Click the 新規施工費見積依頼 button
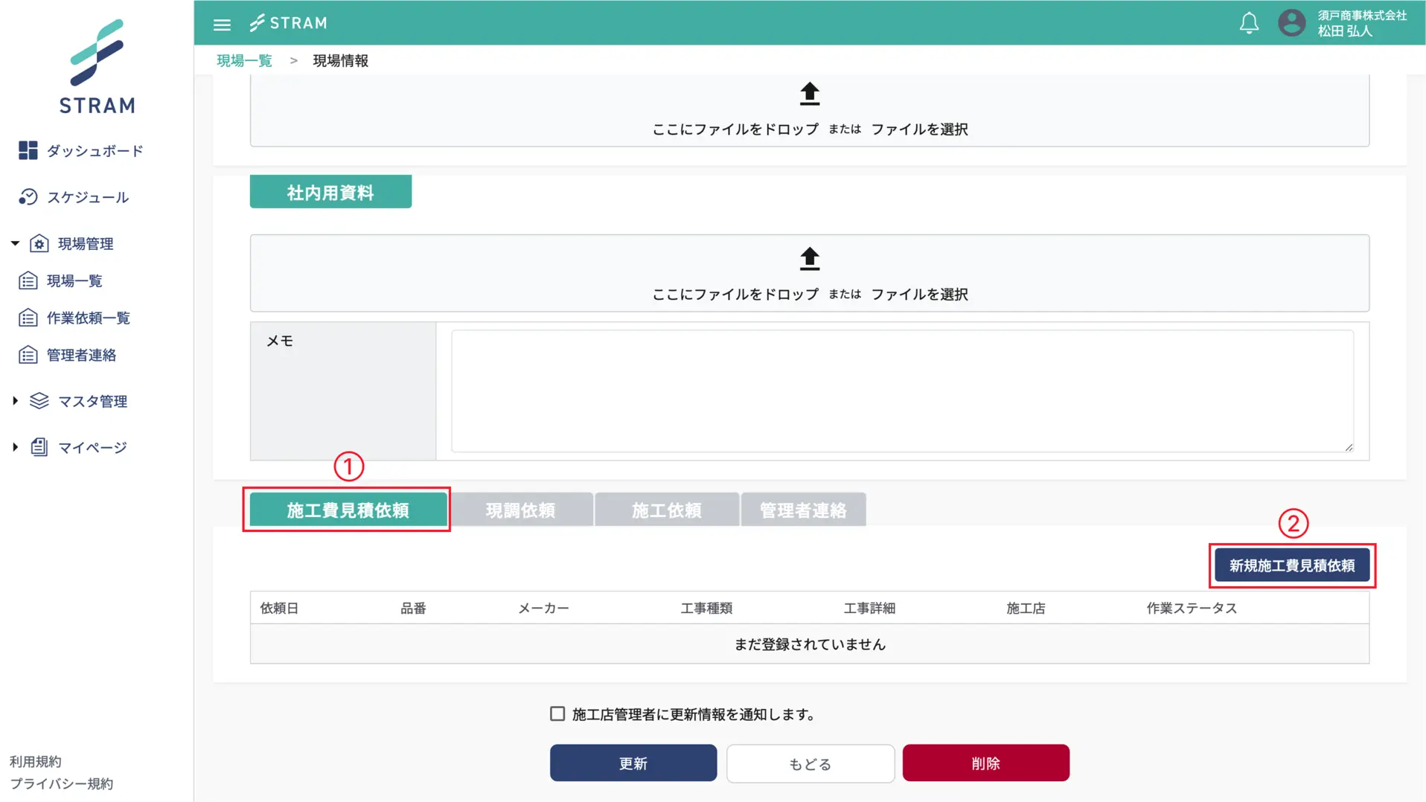 (x=1292, y=565)
